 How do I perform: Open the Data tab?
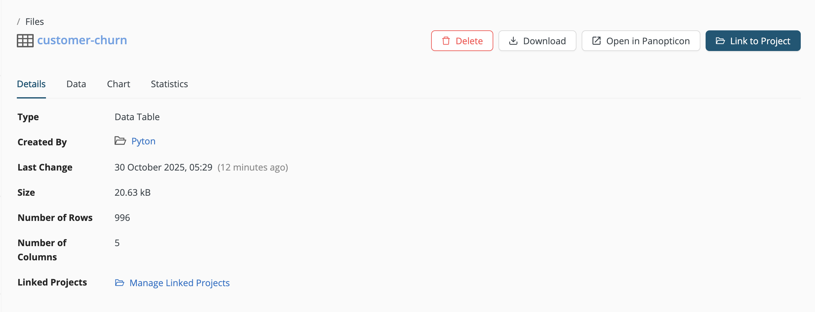click(x=76, y=84)
